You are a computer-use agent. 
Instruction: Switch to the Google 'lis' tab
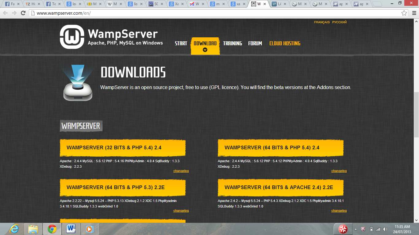(135, 4)
